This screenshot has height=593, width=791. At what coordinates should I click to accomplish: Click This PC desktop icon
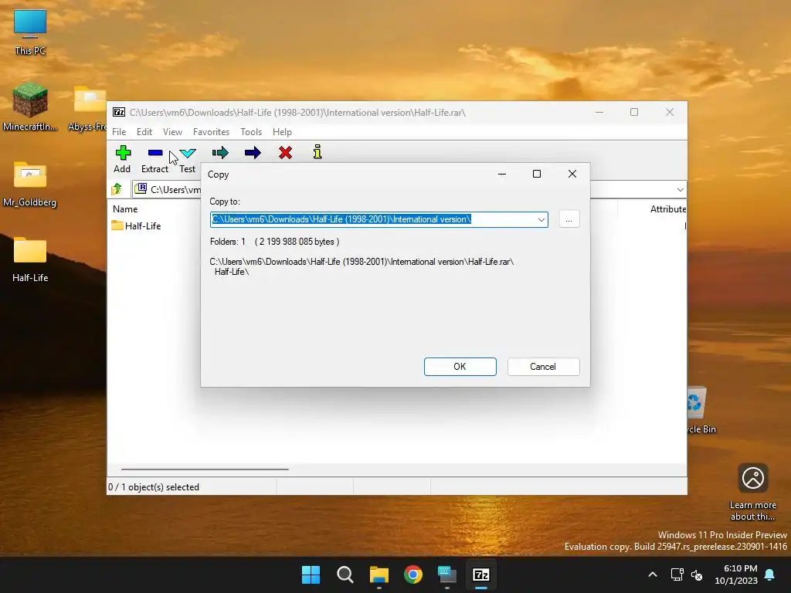click(30, 32)
